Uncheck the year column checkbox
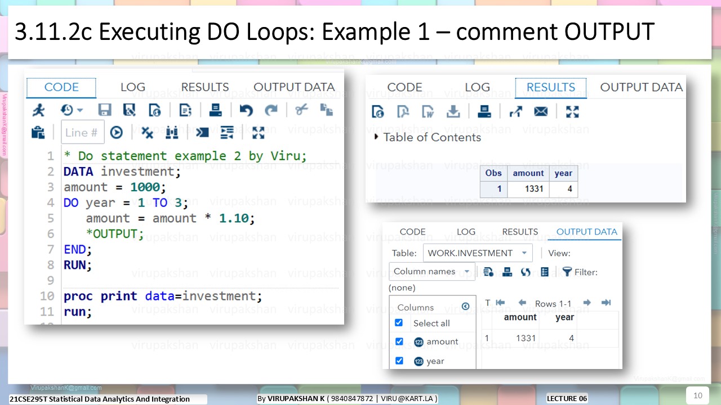 [x=399, y=361]
